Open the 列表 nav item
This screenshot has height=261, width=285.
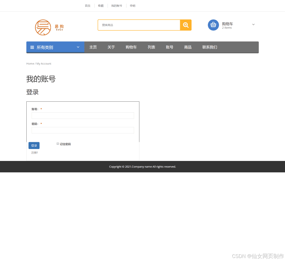click(151, 47)
